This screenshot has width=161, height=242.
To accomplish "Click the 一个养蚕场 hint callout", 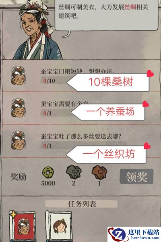I will [x=108, y=112].
